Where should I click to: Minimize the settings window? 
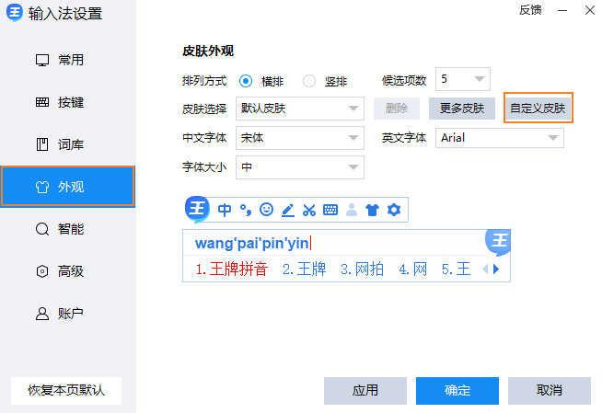pyautogui.click(x=562, y=10)
